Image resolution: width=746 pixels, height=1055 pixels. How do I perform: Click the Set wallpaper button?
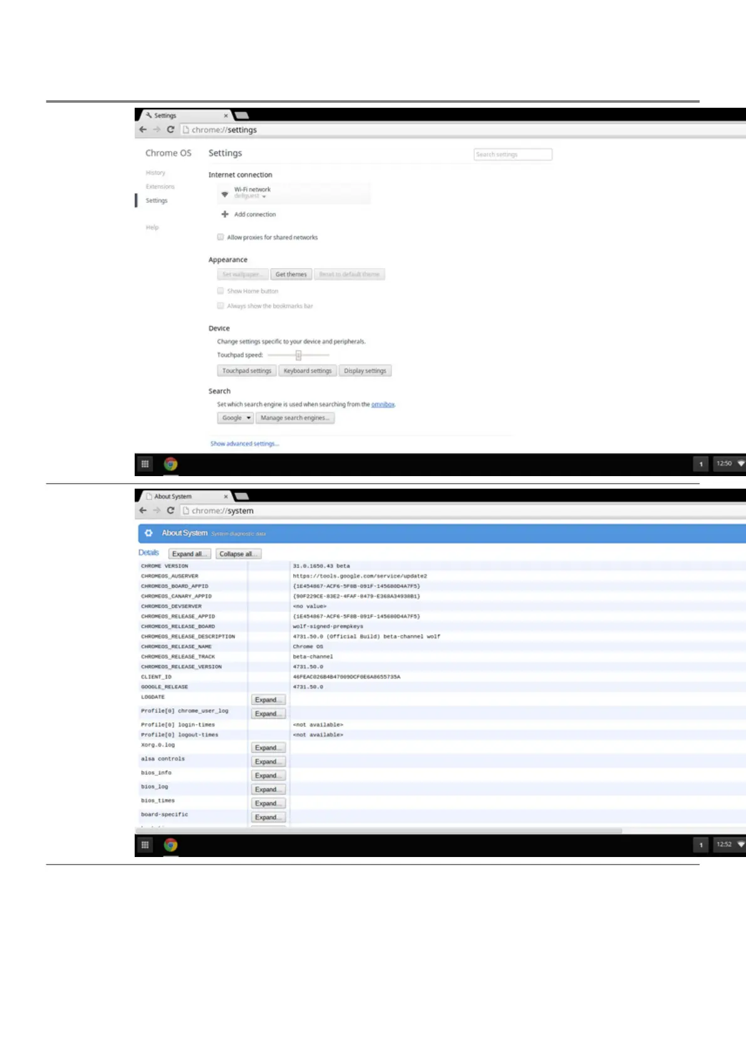(242, 274)
